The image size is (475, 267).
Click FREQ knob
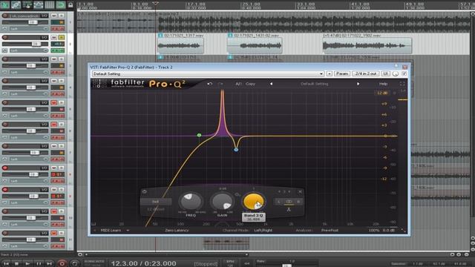(x=191, y=201)
